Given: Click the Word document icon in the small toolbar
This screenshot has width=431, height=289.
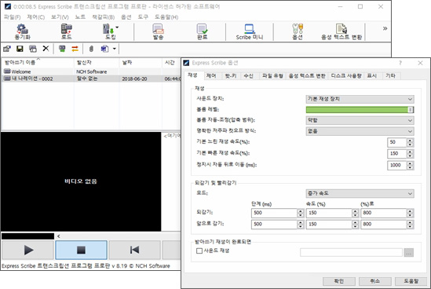Looking at the screenshot, I should pyautogui.click(x=104, y=49).
